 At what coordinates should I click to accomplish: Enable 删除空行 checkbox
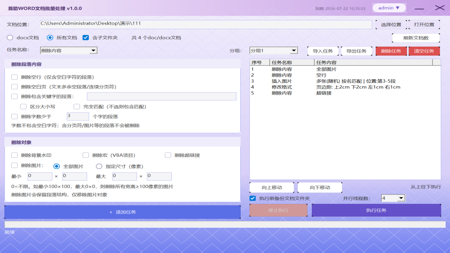(14, 77)
